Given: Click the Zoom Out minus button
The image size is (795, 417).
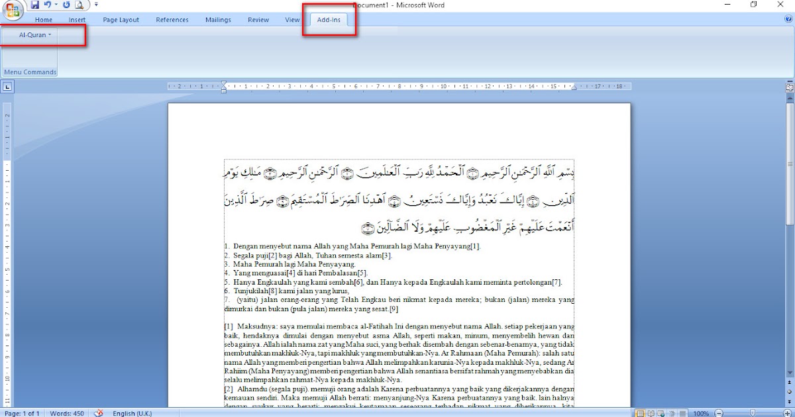Looking at the screenshot, I should click(719, 413).
